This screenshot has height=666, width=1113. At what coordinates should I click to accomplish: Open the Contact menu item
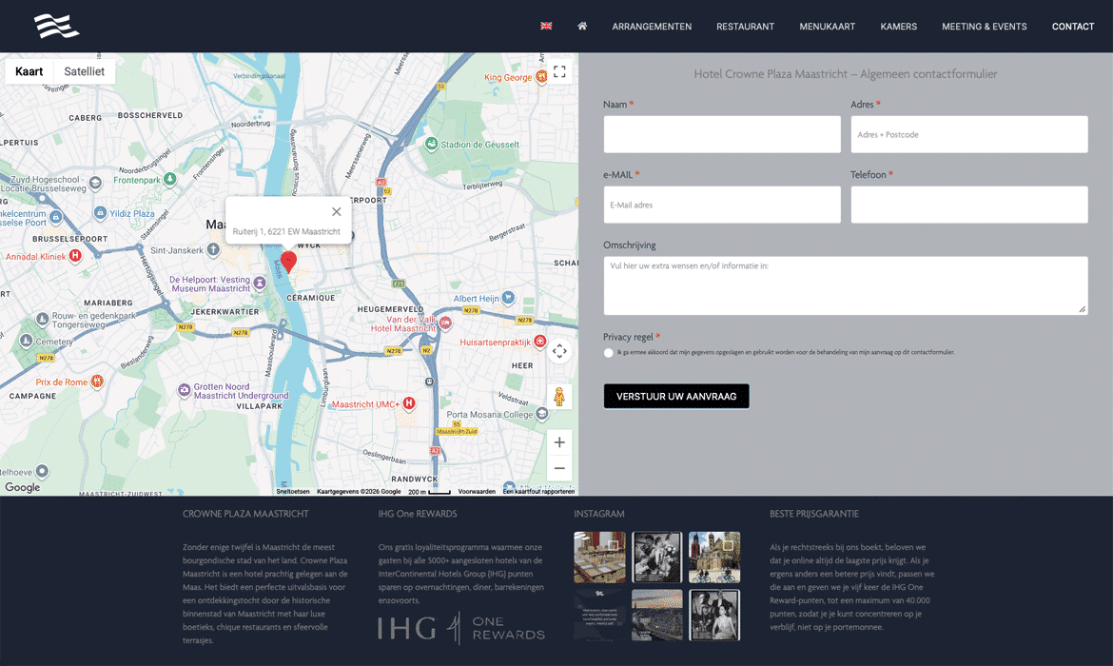(x=1072, y=27)
